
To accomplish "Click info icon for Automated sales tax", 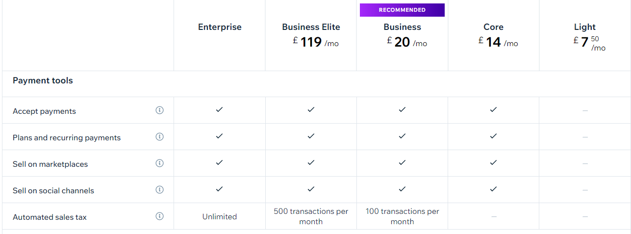I will 159,216.
